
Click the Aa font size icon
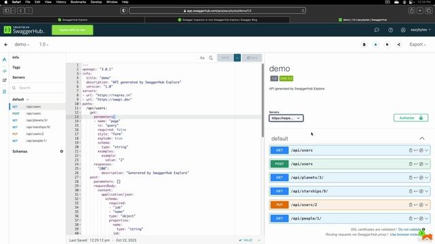click(202, 58)
